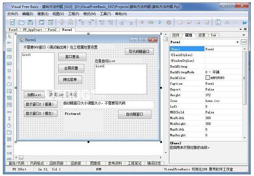
Task: Click the 显示窗口2（普通） button
Action: [40, 104]
